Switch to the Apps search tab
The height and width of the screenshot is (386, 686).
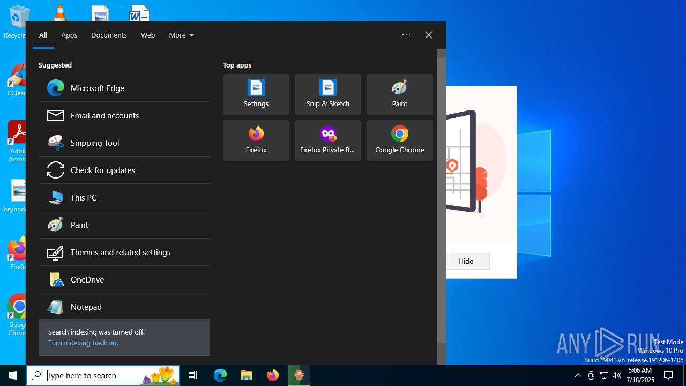(69, 35)
